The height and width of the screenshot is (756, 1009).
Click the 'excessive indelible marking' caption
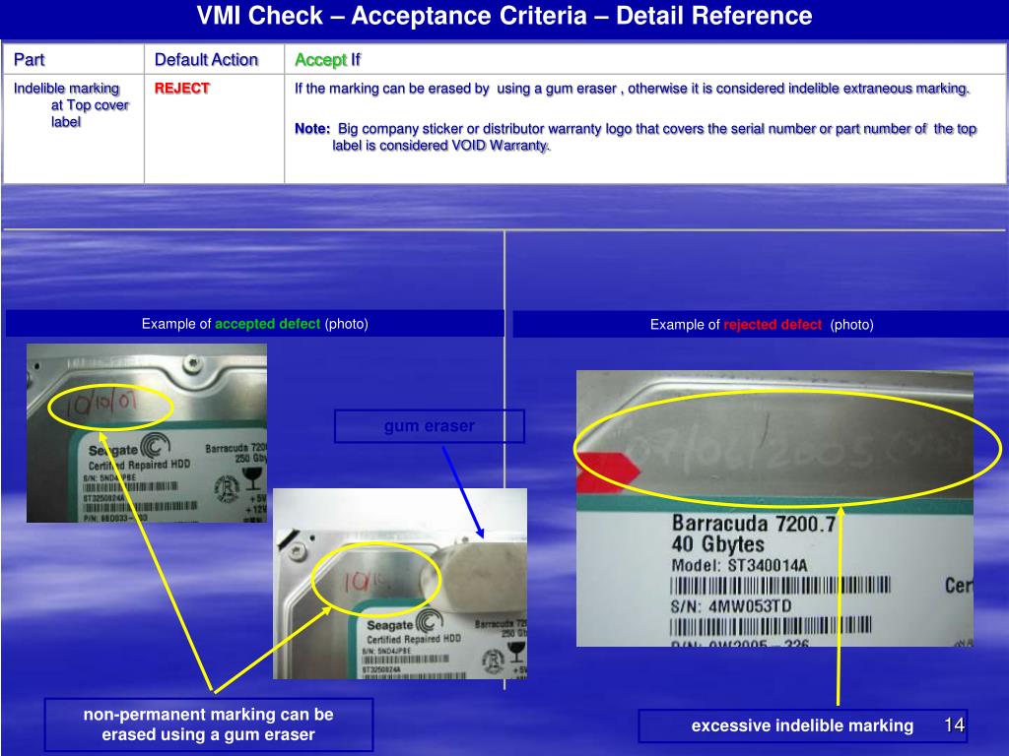coord(802,725)
